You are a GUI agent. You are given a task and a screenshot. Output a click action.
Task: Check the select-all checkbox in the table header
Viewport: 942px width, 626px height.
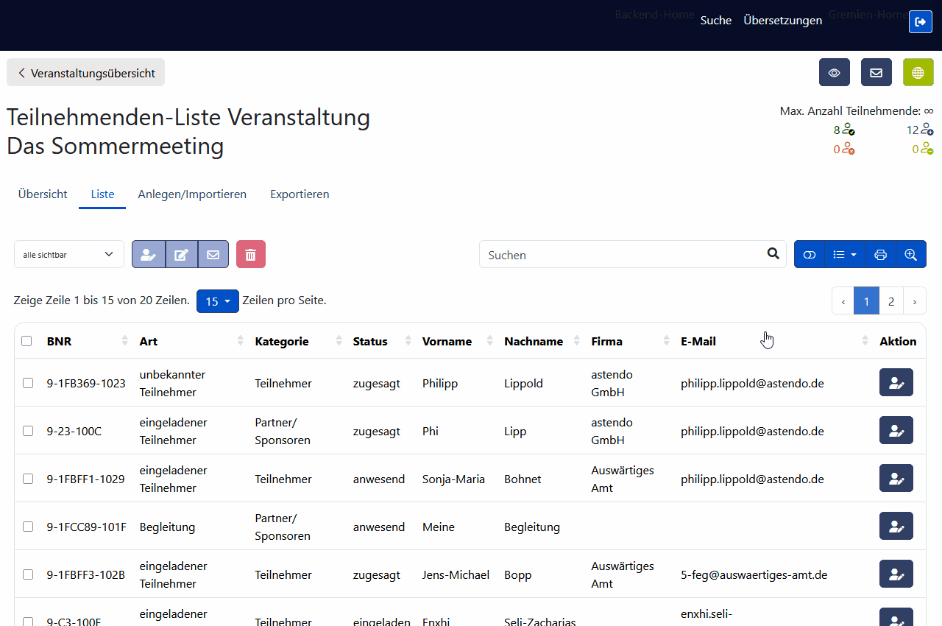click(x=27, y=340)
